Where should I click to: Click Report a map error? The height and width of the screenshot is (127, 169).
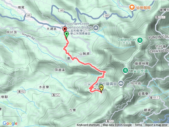[x=156, y=125]
